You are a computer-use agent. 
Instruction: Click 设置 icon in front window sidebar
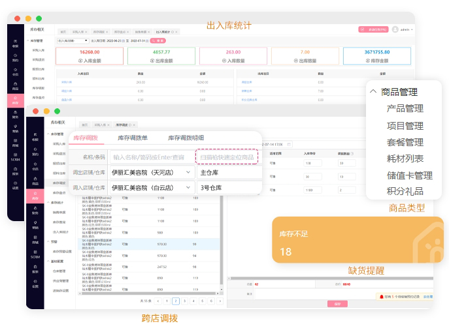point(34,284)
